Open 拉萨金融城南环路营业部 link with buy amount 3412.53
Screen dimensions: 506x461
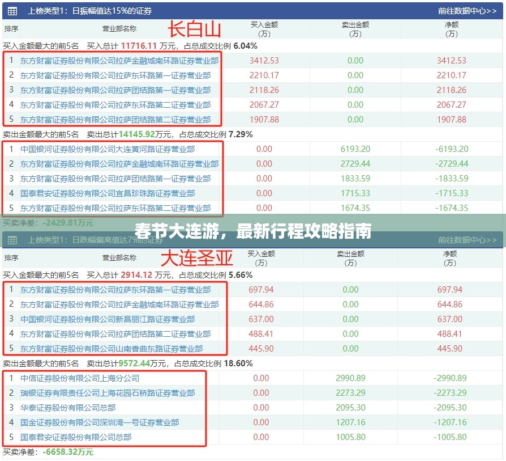pos(119,61)
